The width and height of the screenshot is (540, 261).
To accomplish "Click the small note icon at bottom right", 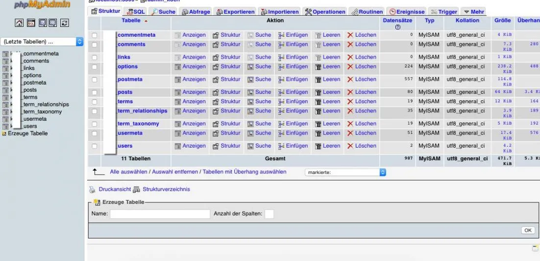I will click(x=535, y=248).
